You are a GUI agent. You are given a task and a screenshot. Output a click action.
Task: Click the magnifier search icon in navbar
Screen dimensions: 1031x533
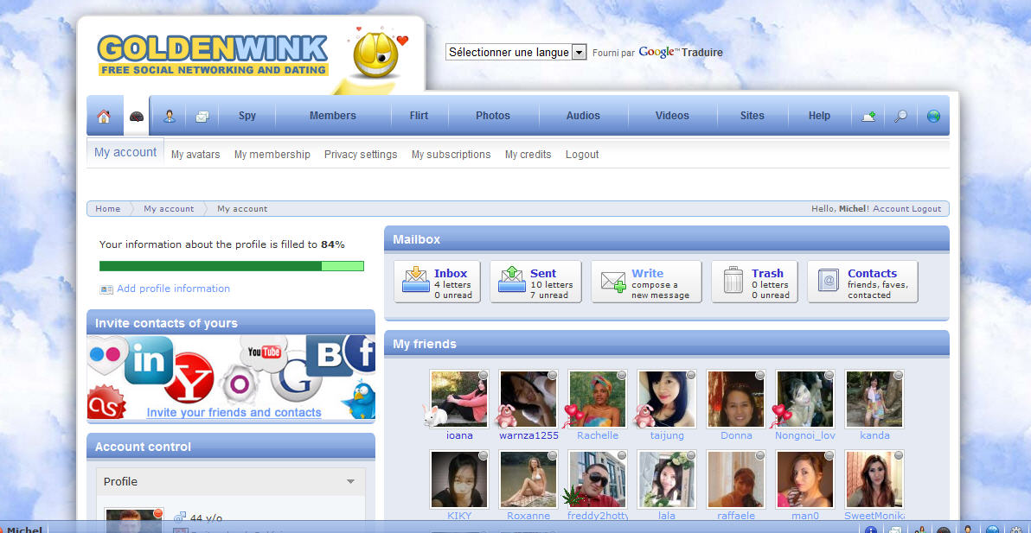[900, 116]
